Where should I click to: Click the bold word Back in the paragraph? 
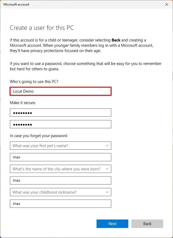[x=116, y=40]
